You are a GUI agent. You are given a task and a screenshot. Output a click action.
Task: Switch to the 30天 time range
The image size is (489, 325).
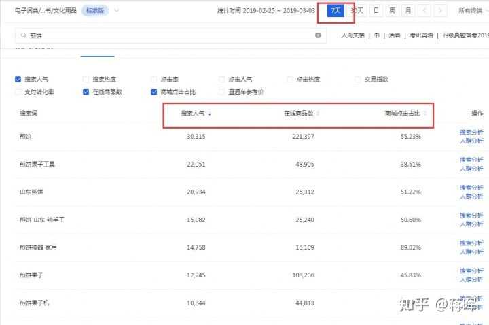click(357, 11)
